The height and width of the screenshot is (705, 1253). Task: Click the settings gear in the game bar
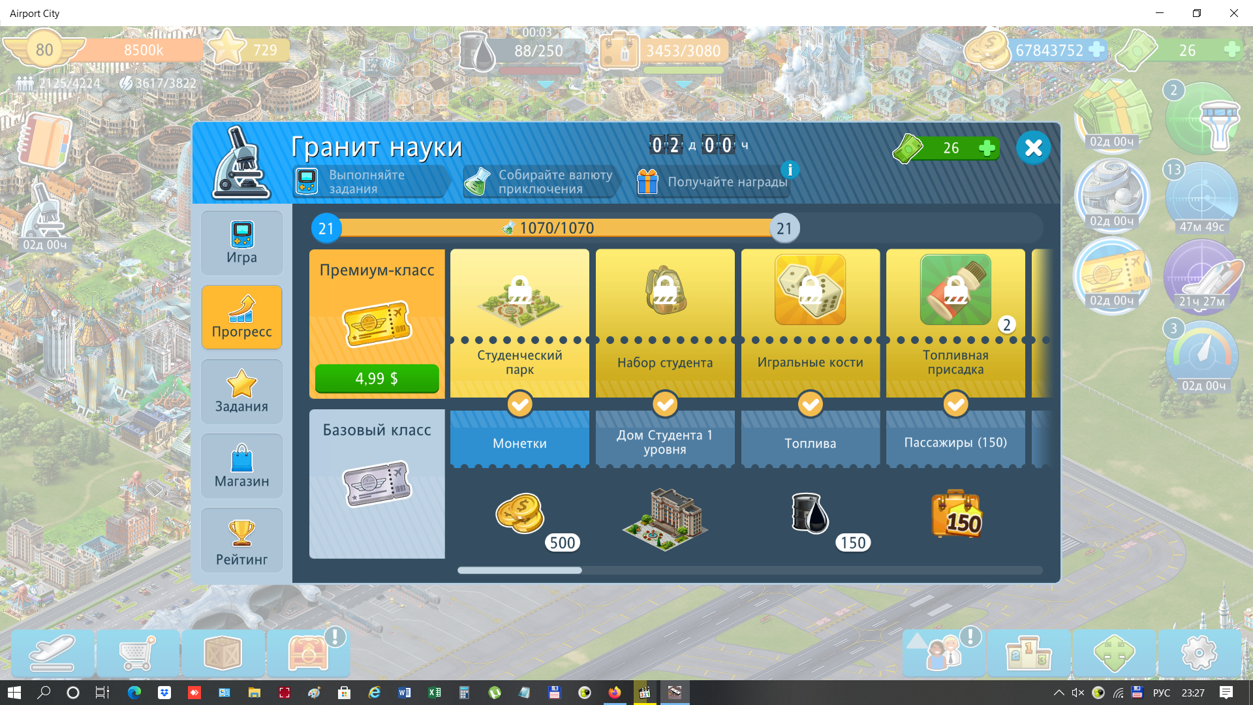[1199, 653]
